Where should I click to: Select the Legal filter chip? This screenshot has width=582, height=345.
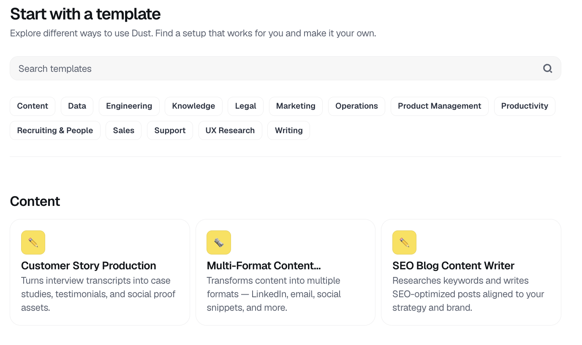(245, 106)
